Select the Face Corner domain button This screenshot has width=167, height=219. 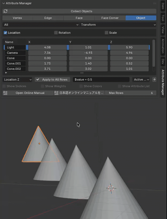pos(110,18)
